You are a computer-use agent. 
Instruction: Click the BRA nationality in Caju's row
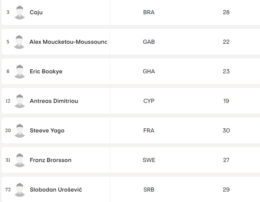tap(149, 12)
